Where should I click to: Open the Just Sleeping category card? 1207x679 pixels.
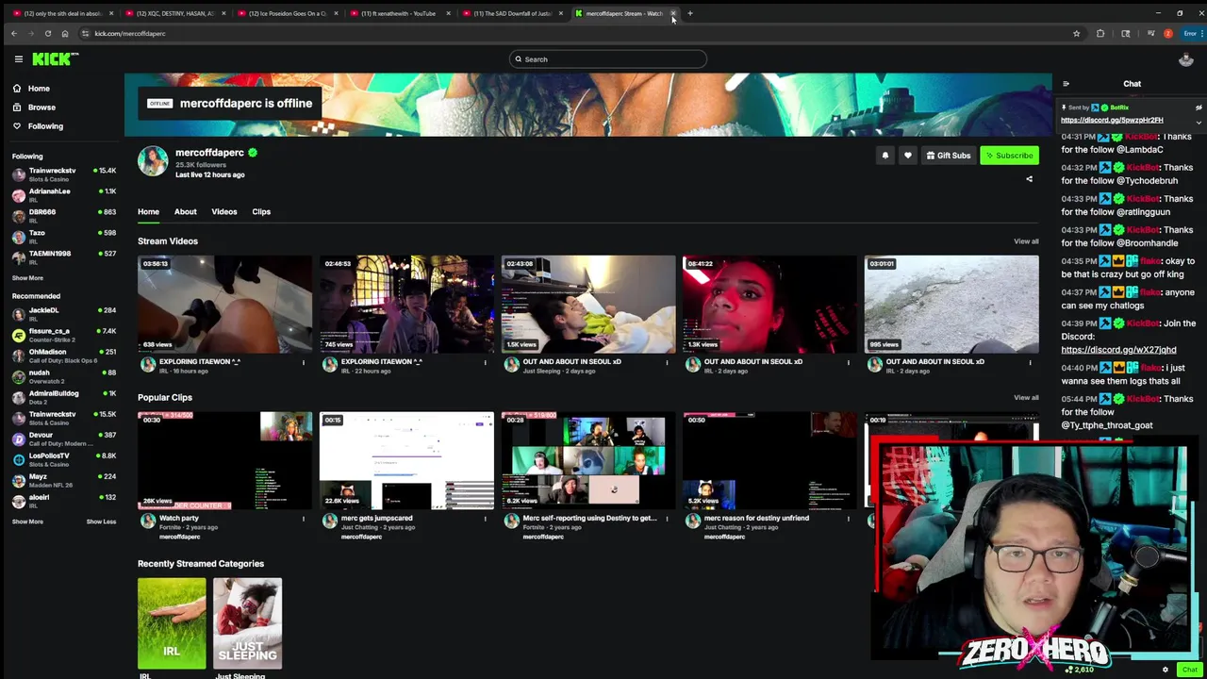click(x=247, y=624)
